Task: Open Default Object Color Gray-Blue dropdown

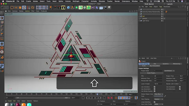Action: coord(159,94)
